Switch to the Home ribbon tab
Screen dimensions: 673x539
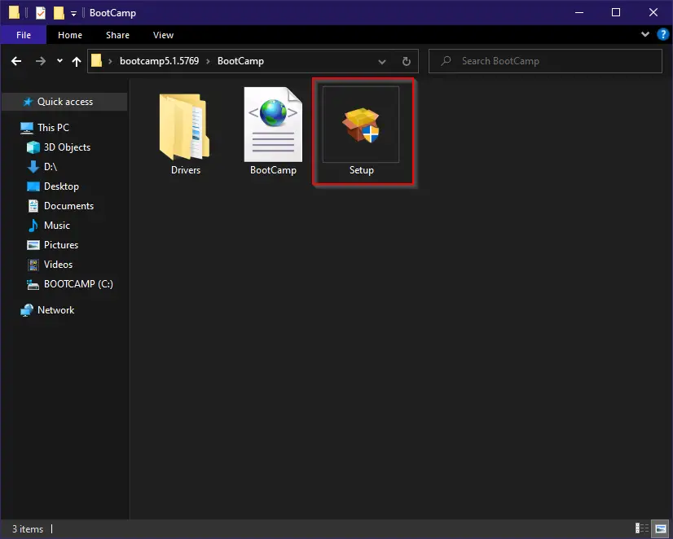[70, 35]
